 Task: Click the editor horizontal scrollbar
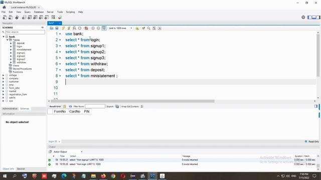tap(132, 101)
